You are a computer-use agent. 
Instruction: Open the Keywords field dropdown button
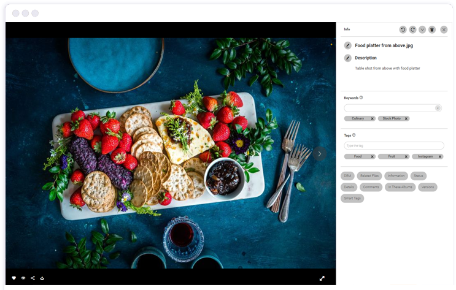click(438, 108)
